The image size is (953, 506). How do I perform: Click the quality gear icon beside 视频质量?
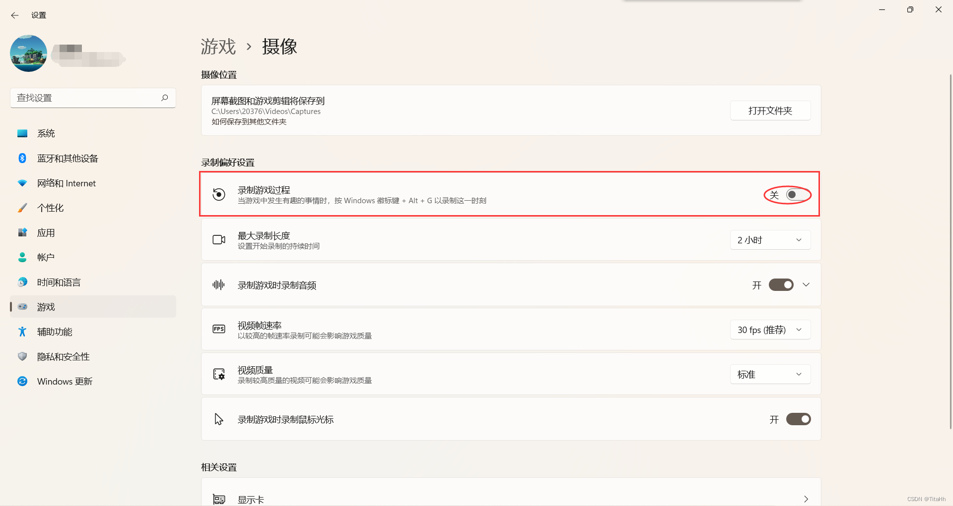pos(219,374)
